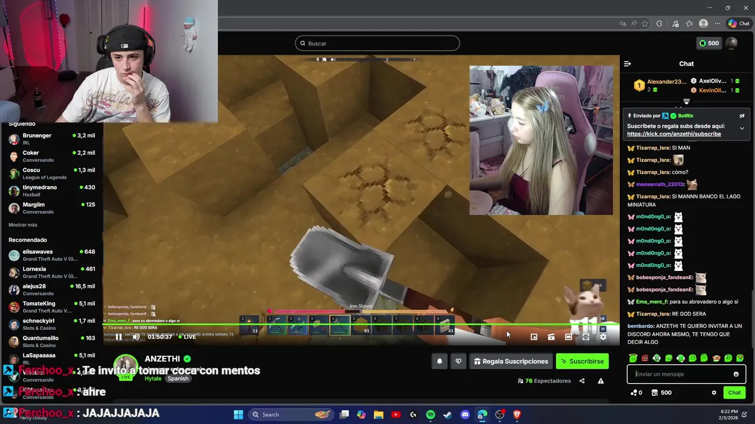Report stream with warning triangle icon
This screenshot has height=424, width=755.
pyautogui.click(x=600, y=381)
